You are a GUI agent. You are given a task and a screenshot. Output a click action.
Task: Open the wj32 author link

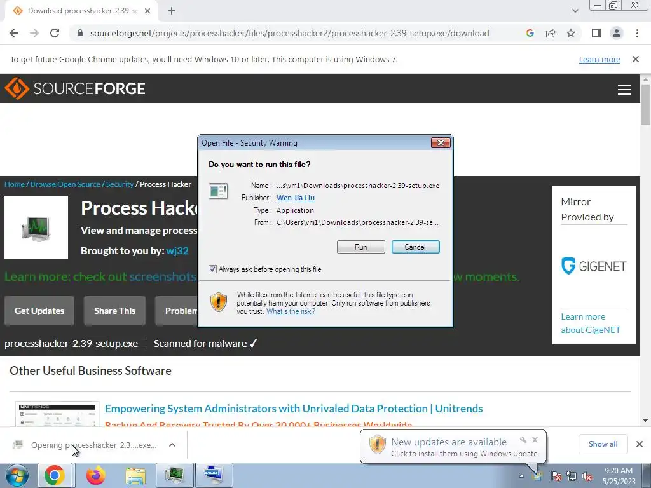[x=177, y=251]
